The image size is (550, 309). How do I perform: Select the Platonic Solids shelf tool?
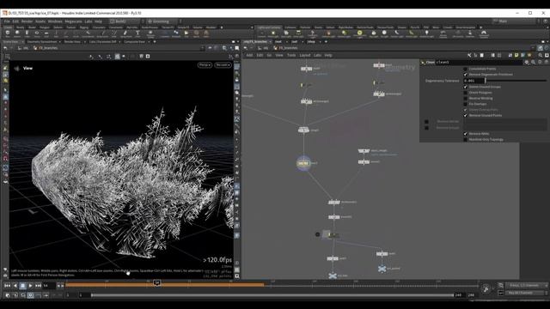(150, 33)
